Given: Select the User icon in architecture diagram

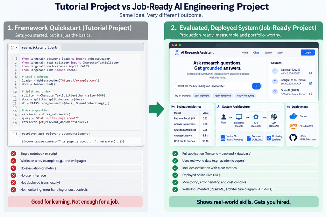Looking at the screenshot, I should [x=223, y=117].
